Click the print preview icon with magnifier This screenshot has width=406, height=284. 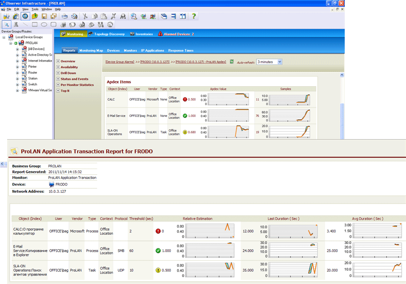[74, 16]
